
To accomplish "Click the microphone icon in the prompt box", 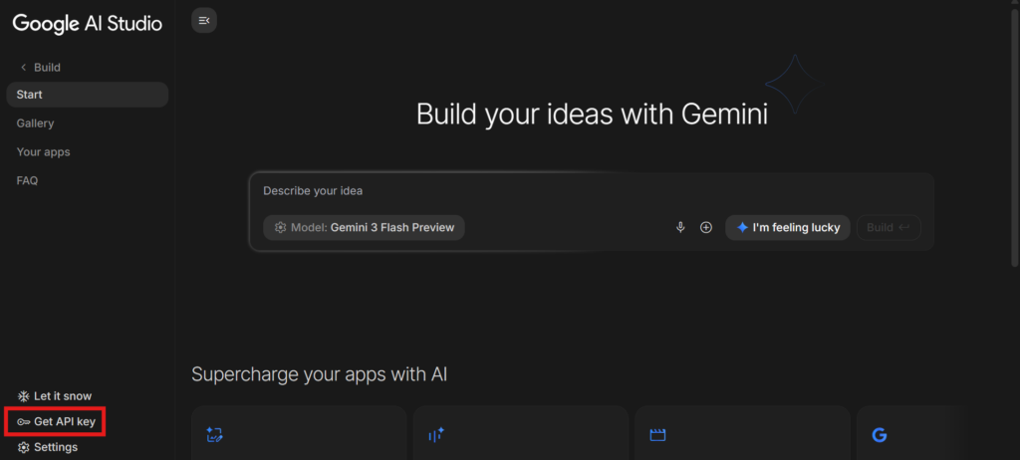I will point(680,228).
